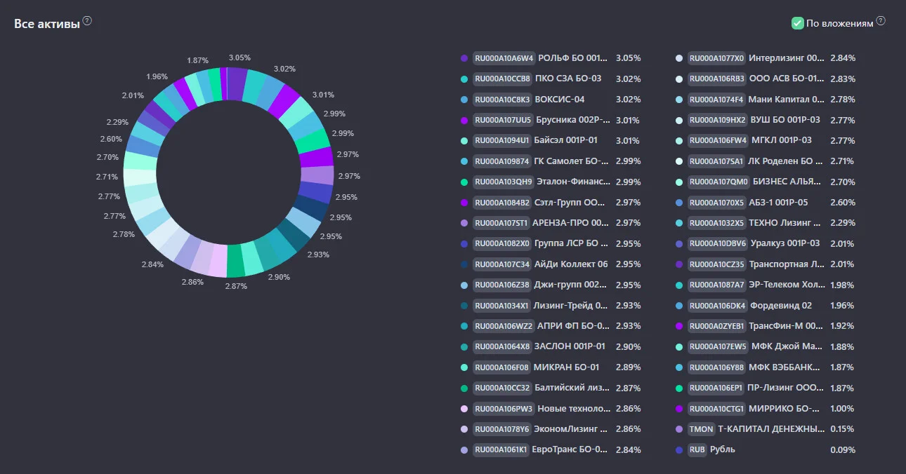Click the 1.96% label beside donut chart

click(157, 76)
